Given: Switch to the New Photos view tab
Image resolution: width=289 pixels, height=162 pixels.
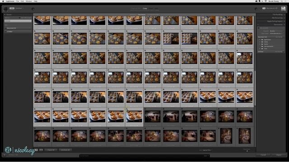Looking at the screenshot, I should [142, 14].
